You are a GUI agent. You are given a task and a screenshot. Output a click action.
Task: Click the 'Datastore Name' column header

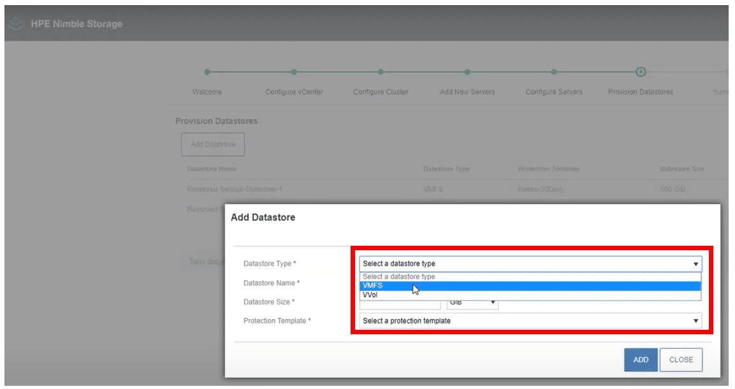coord(212,169)
